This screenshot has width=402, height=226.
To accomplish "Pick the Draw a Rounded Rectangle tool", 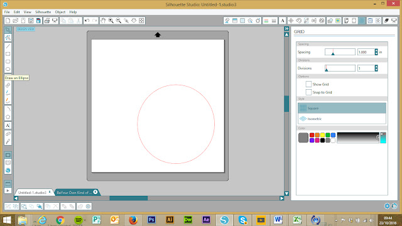I will click(8, 62).
